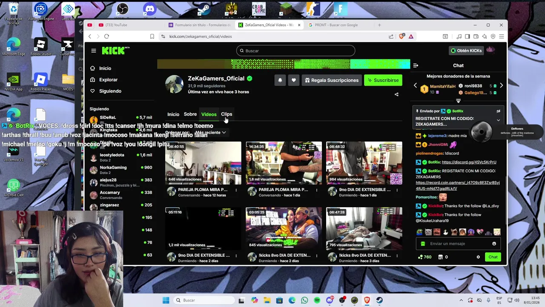Show previous top donors of the week
This screenshot has width=545, height=307.
click(x=416, y=86)
